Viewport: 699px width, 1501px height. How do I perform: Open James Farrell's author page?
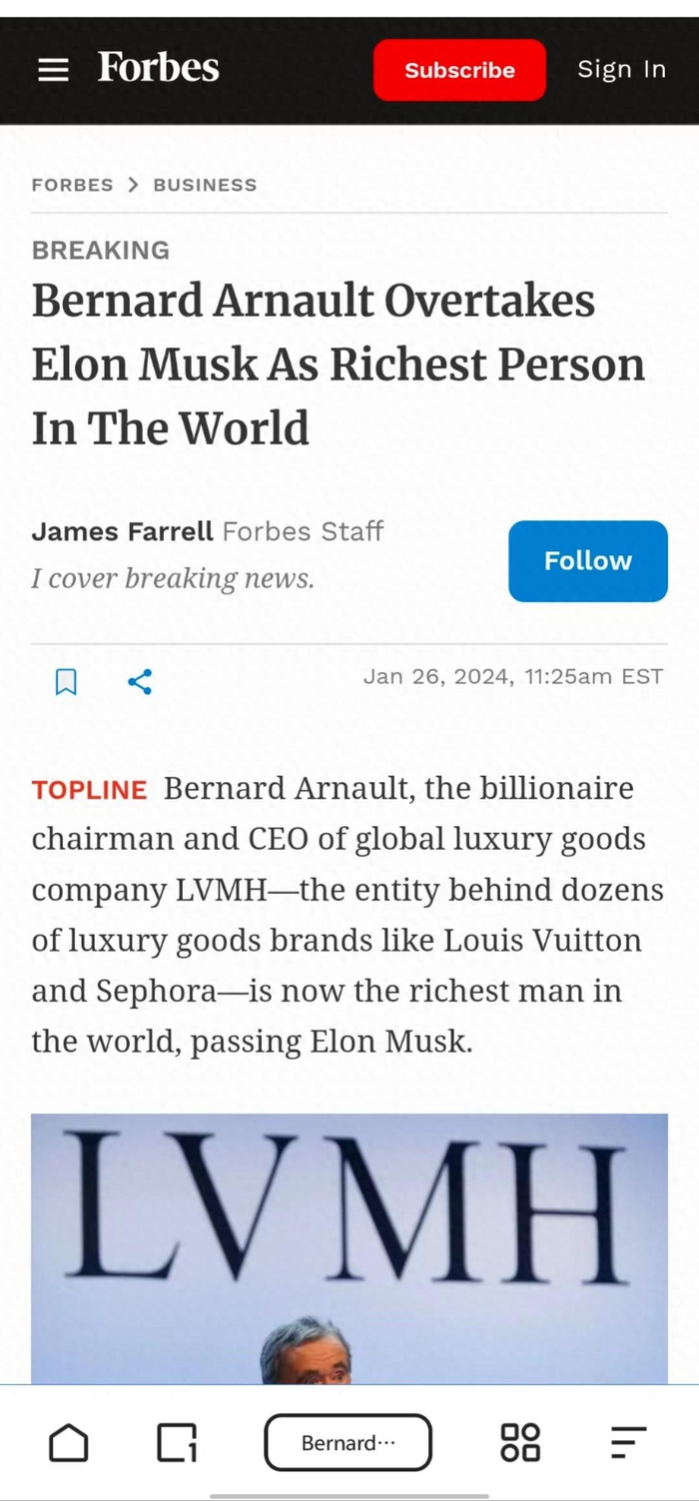(122, 531)
